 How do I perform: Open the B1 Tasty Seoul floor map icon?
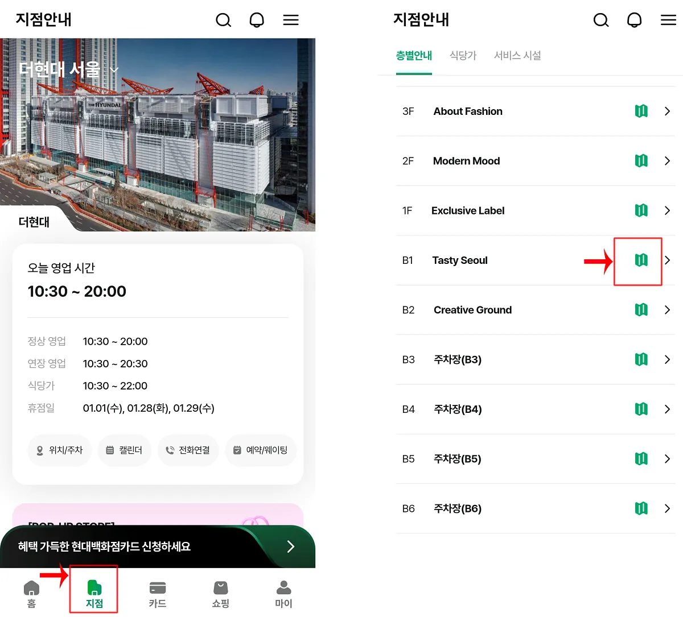tap(641, 260)
